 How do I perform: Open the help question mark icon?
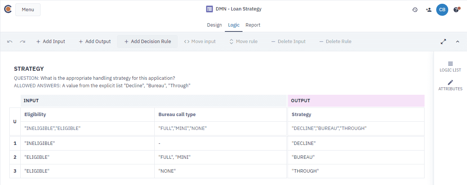click(x=456, y=10)
